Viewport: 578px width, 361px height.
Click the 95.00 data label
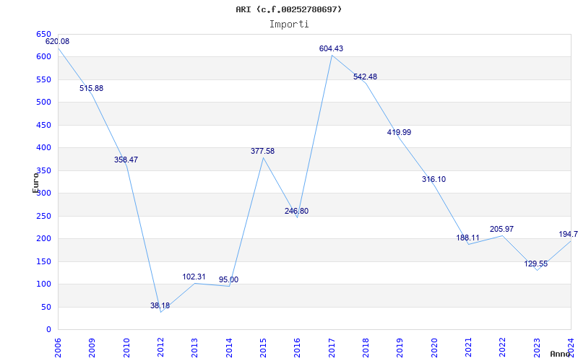coord(228,279)
